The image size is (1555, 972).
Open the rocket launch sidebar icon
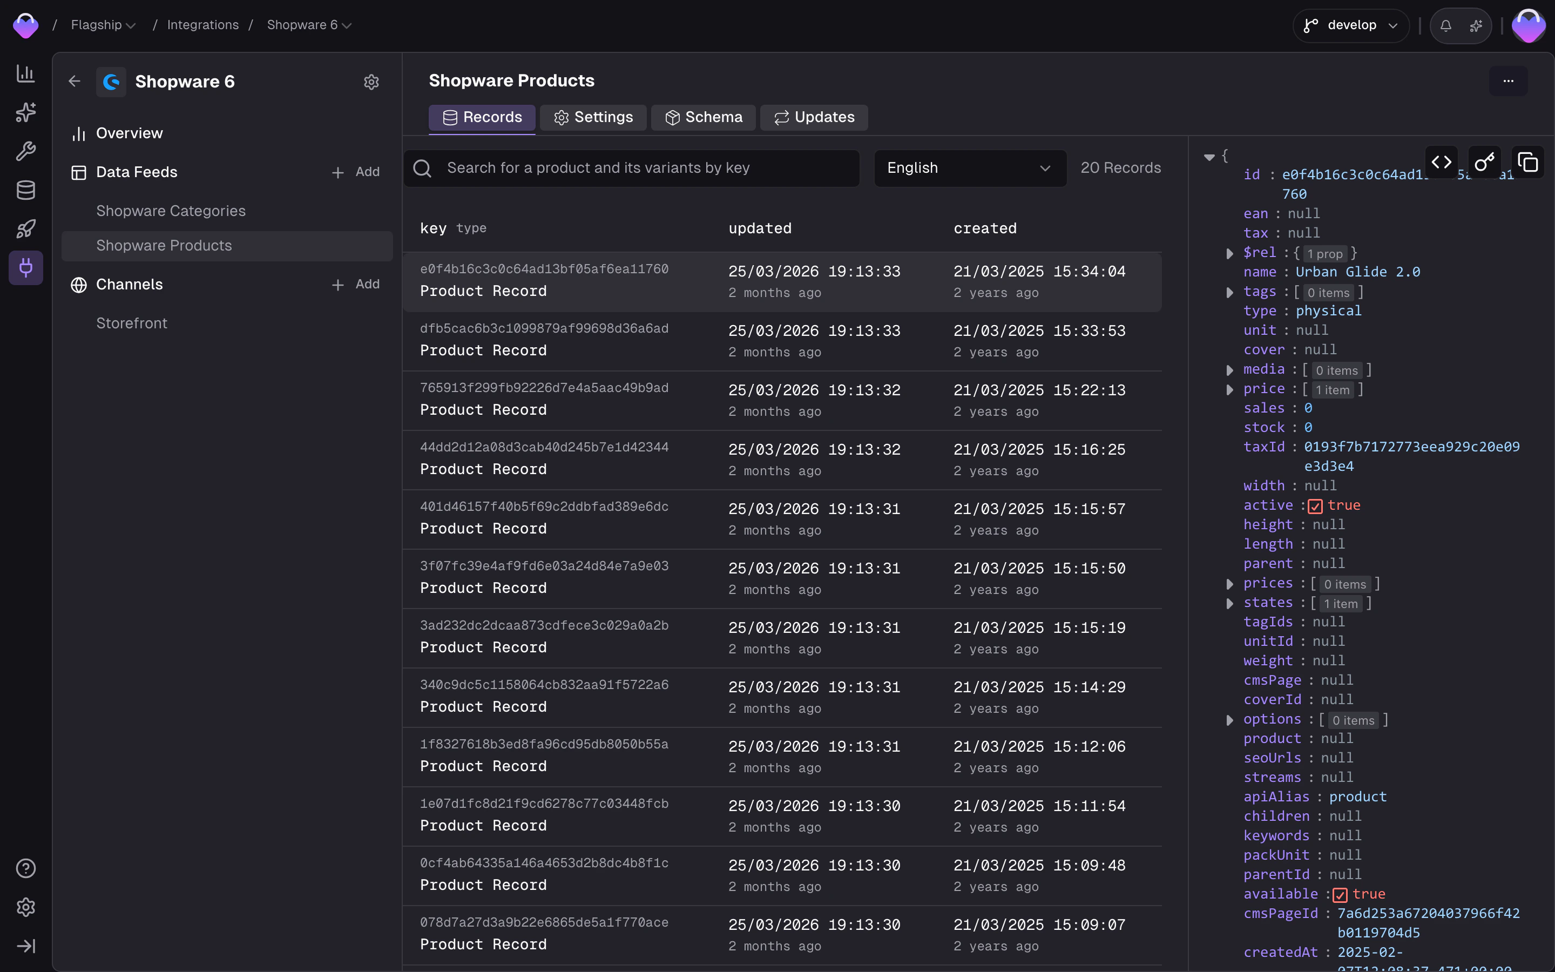[26, 229]
